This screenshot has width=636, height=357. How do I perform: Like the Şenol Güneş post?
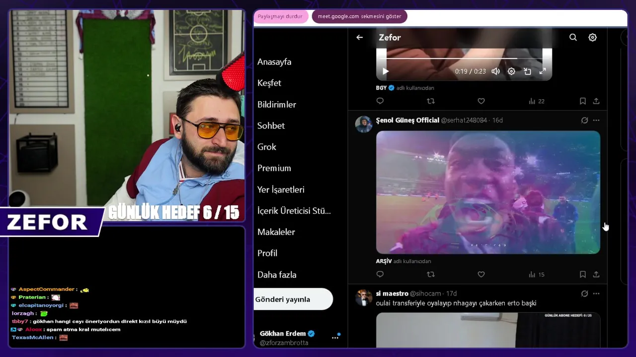click(481, 274)
